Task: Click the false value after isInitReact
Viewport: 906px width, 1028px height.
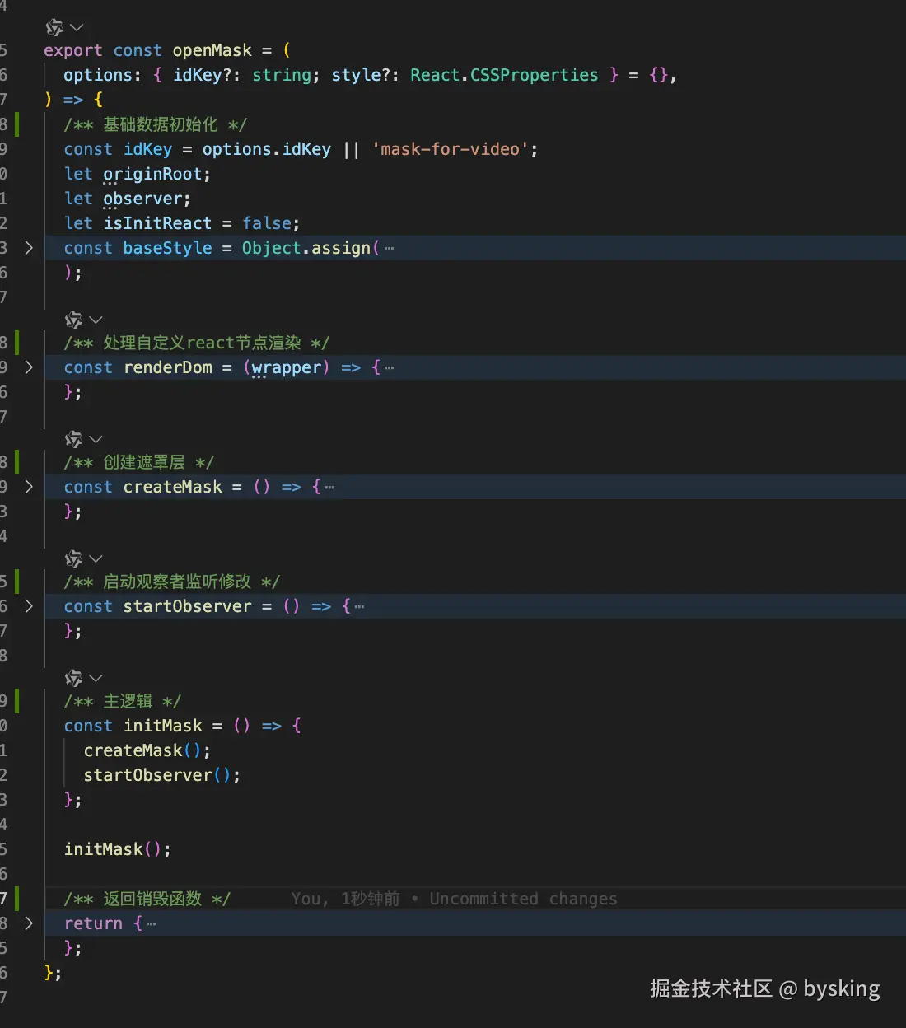Action: pos(267,223)
